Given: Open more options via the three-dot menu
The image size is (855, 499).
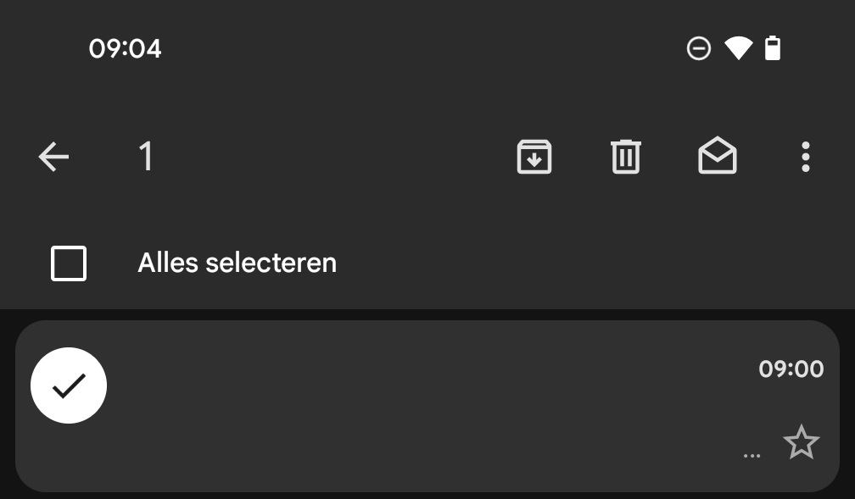Looking at the screenshot, I should pos(805,157).
